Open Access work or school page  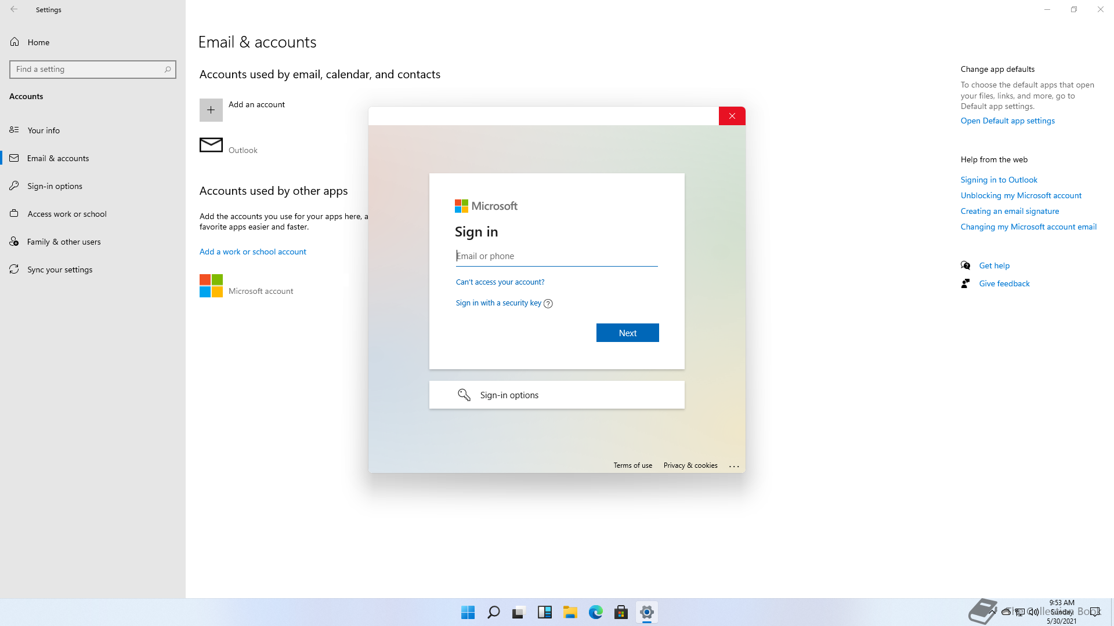(x=93, y=214)
